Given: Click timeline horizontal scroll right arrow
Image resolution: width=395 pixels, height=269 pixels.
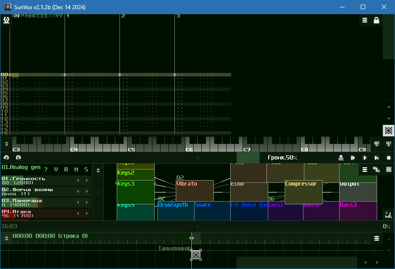Looking at the screenshot, I should 377,263.
